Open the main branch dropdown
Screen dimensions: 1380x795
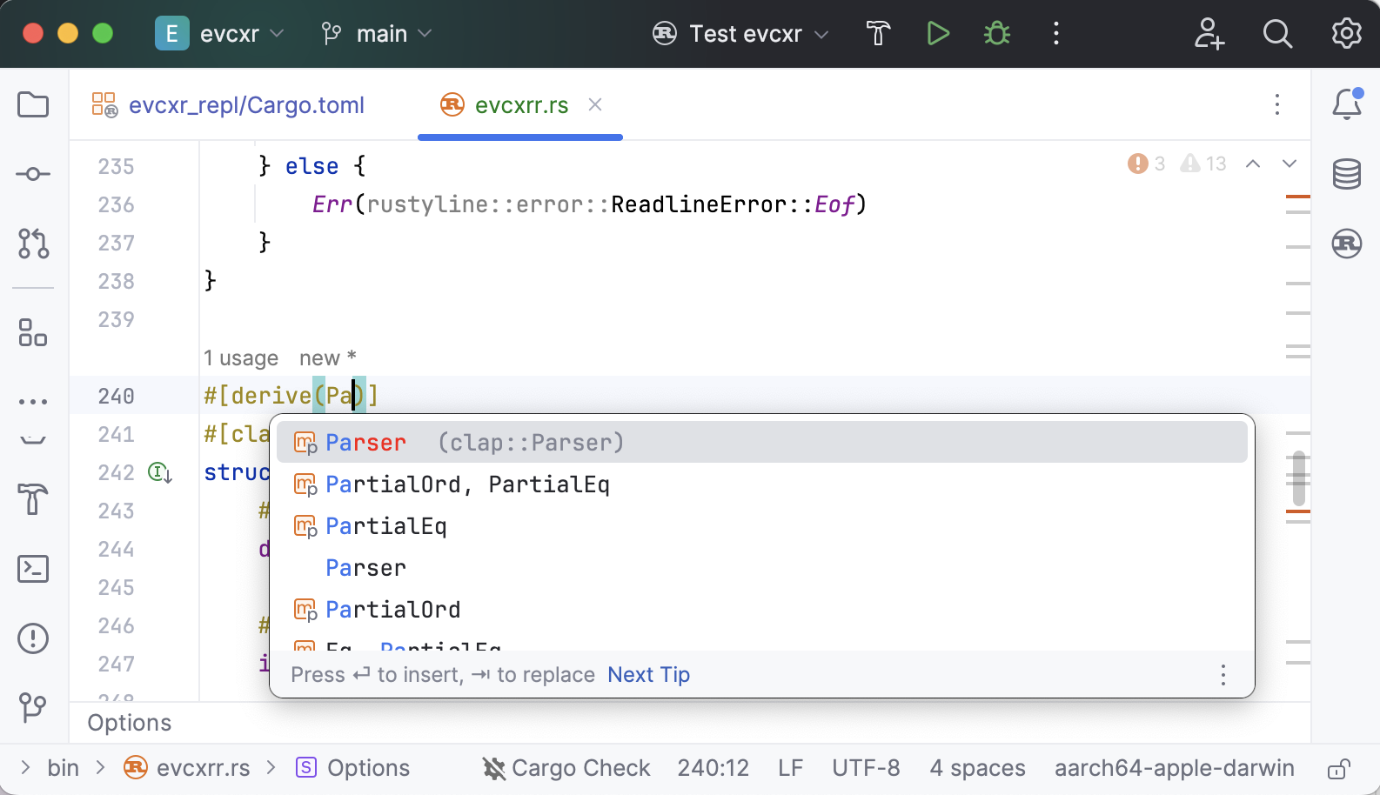point(377,34)
